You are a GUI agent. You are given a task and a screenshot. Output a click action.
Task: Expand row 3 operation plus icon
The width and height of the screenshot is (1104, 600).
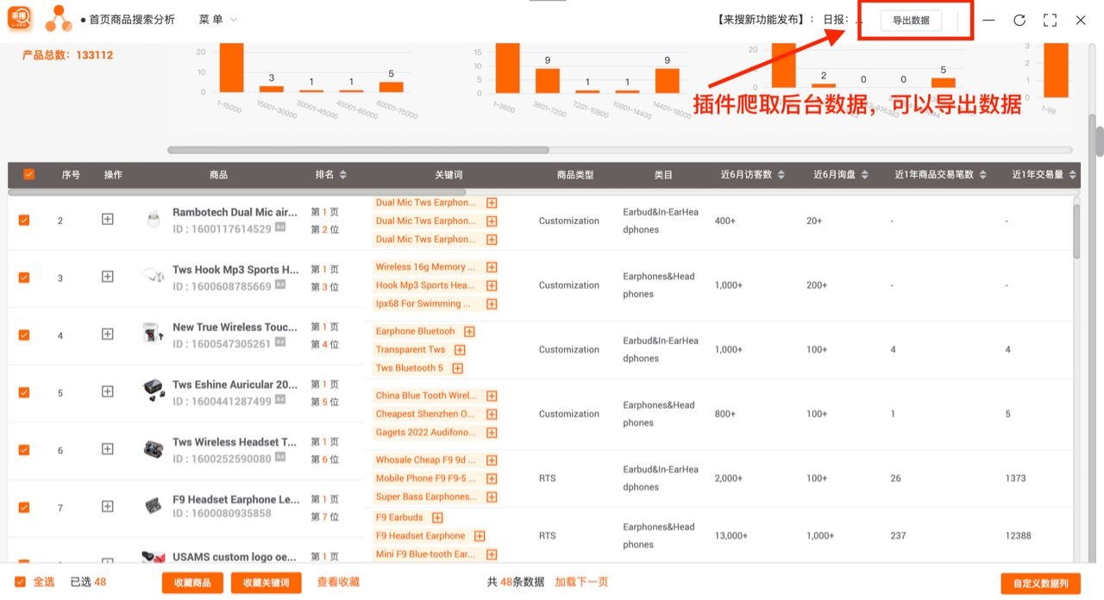[x=108, y=277]
